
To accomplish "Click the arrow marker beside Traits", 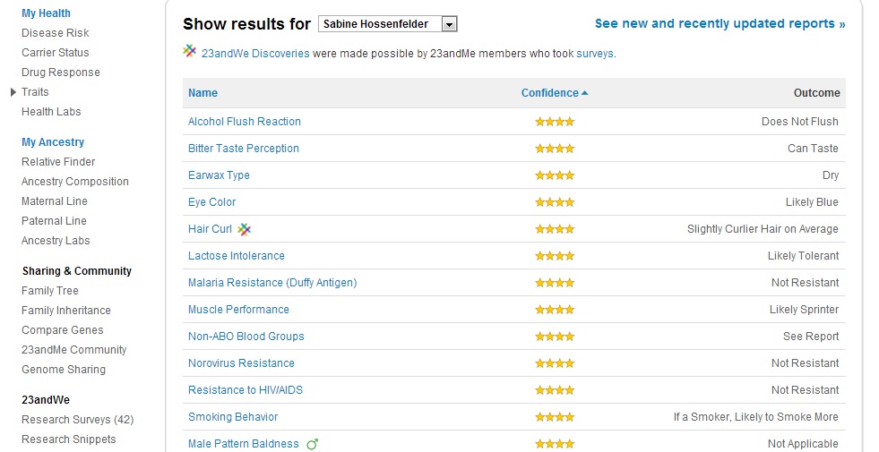I will (x=13, y=92).
